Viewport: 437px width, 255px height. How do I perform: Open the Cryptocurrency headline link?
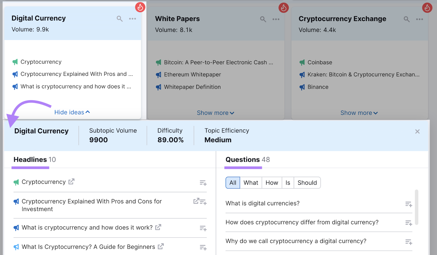point(44,182)
